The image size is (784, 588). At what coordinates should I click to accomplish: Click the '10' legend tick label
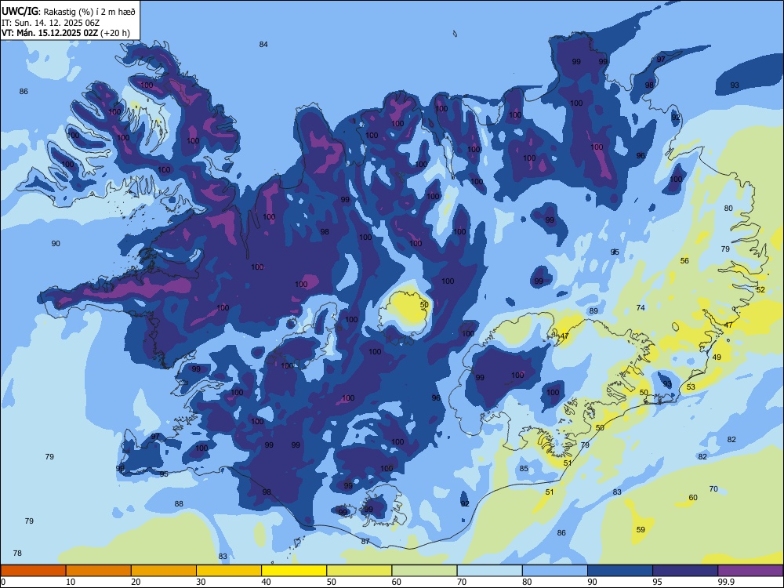click(71, 582)
